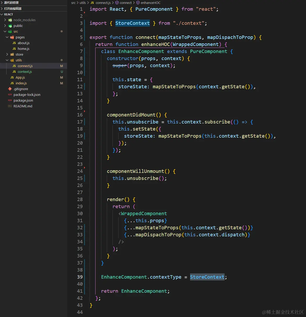
Task: Collapse the REACT project section
Action: coord(2,14)
